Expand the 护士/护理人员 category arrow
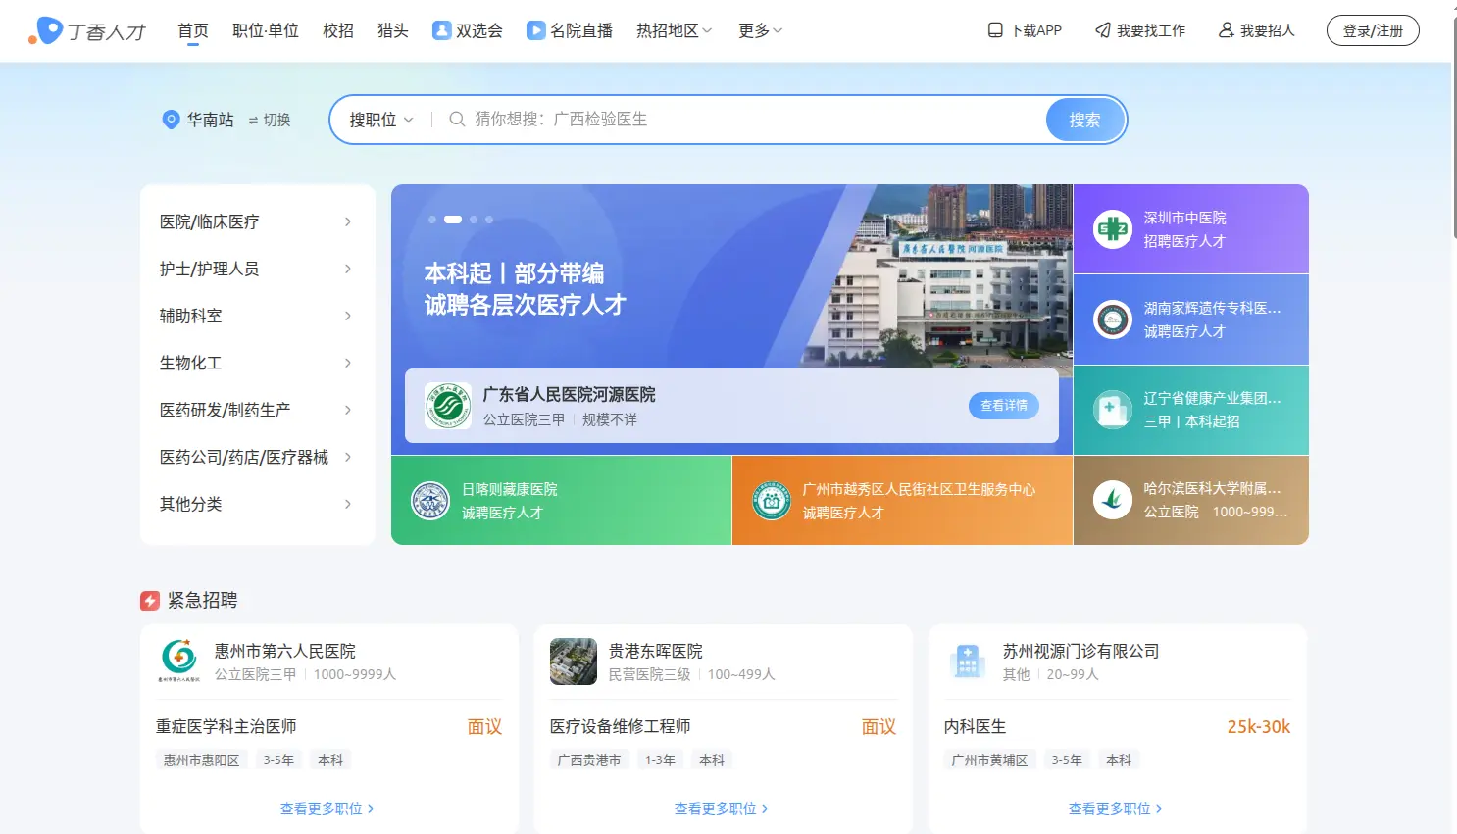The height and width of the screenshot is (834, 1457). coord(348,269)
